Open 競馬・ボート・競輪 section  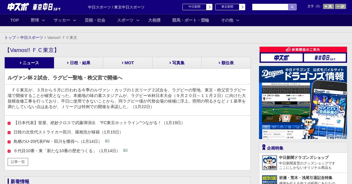point(191,20)
